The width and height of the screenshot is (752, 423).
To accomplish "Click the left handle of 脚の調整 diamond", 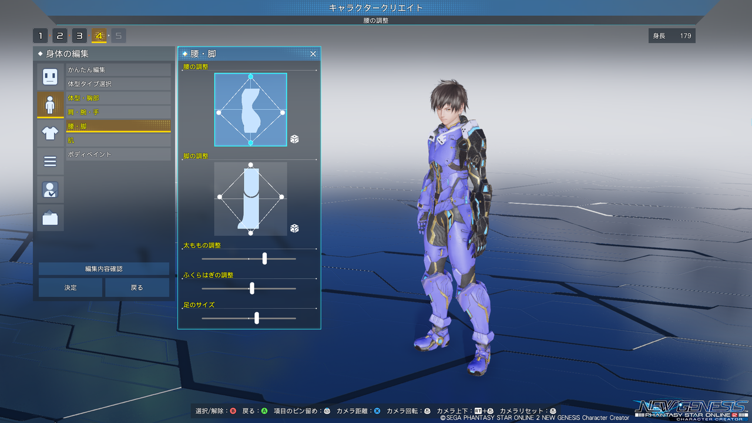I will point(219,197).
